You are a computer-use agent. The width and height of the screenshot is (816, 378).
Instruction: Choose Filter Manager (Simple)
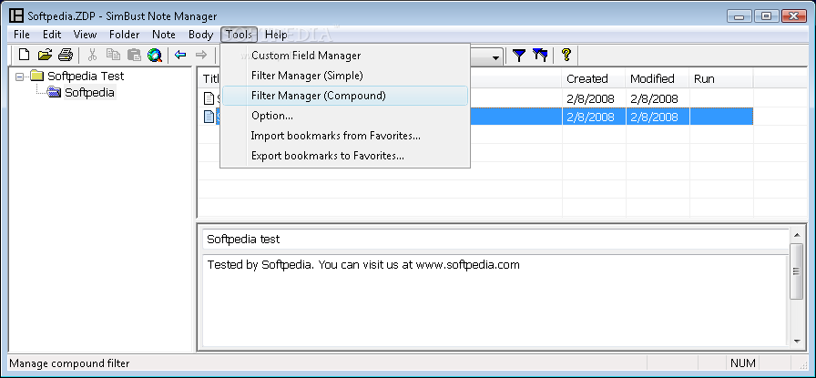click(345, 76)
